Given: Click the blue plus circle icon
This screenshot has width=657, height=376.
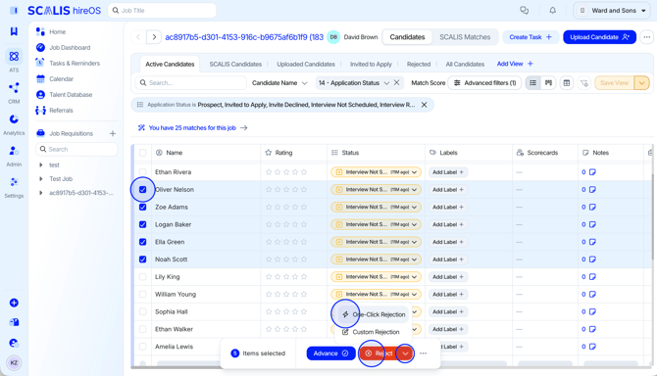Looking at the screenshot, I should click(14, 303).
